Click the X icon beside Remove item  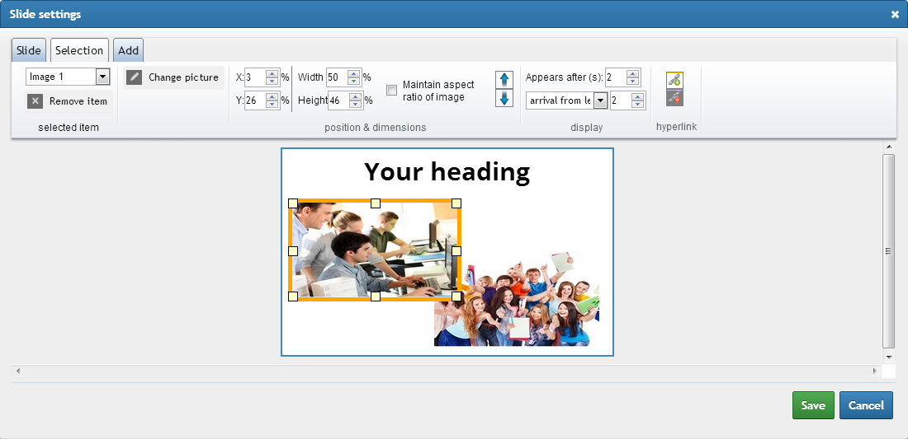[35, 101]
